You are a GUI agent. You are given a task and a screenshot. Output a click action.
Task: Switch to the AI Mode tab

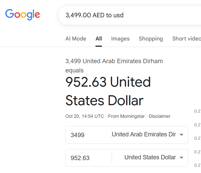pyautogui.click(x=76, y=39)
